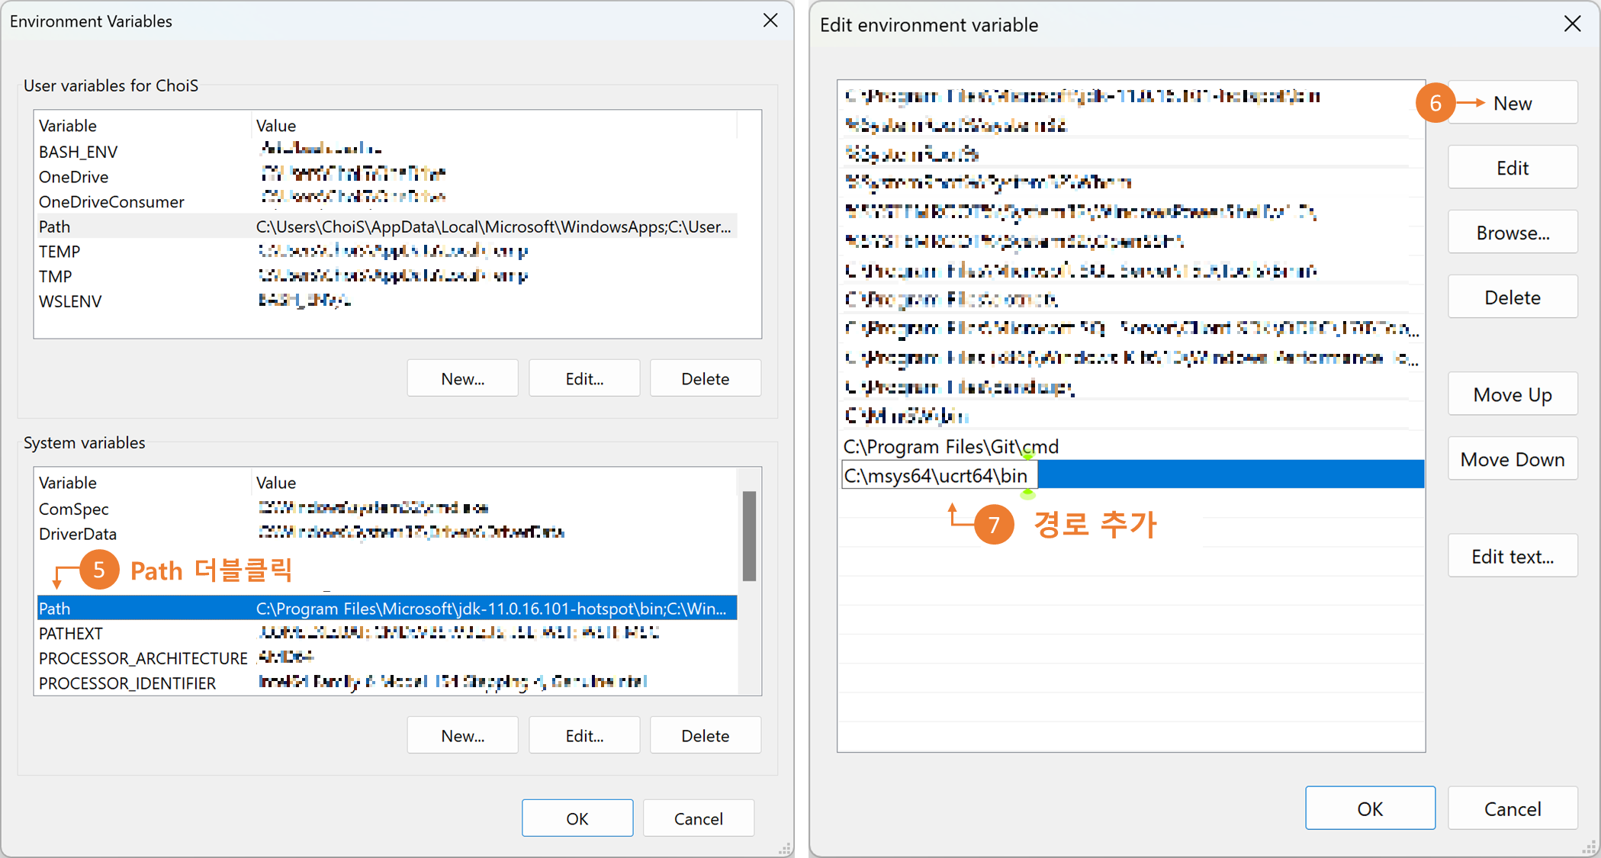The image size is (1601, 858).
Task: Click the C:\msys64\ucrt64\bin input field
Action: (938, 476)
